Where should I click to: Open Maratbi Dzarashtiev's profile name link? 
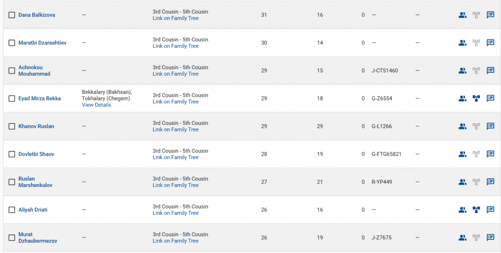coord(42,43)
